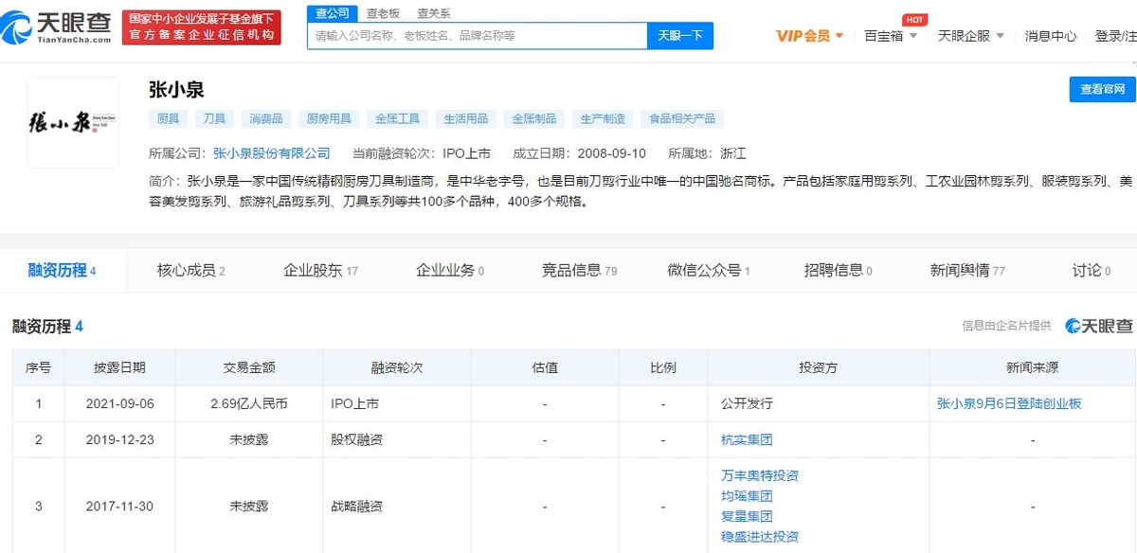Viewport: 1137px width, 553px height.
Task: Click the 天眼查 logo beside 信息由企名片提供
Action: click(x=1098, y=326)
